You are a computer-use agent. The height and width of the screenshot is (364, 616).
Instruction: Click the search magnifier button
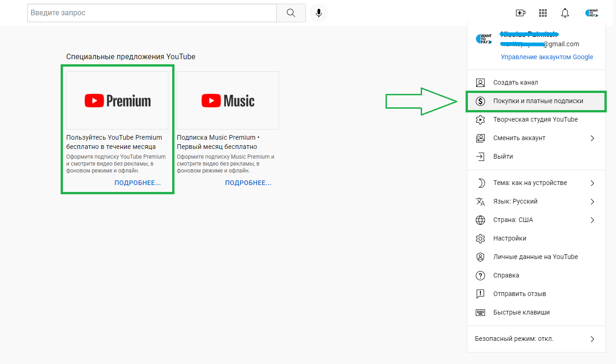click(x=291, y=13)
